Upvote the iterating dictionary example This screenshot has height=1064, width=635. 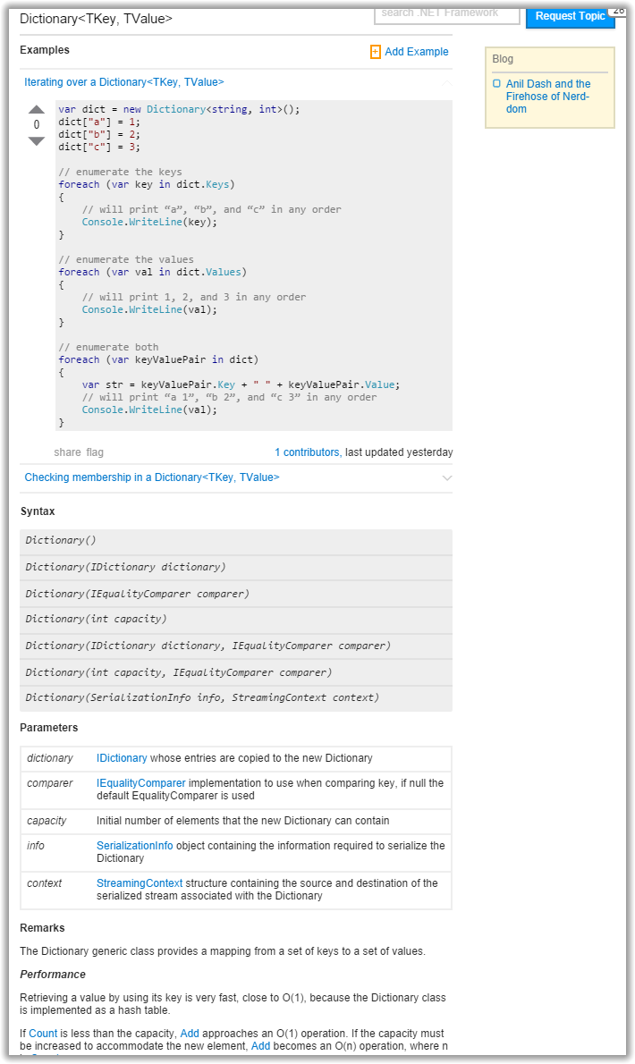(37, 109)
